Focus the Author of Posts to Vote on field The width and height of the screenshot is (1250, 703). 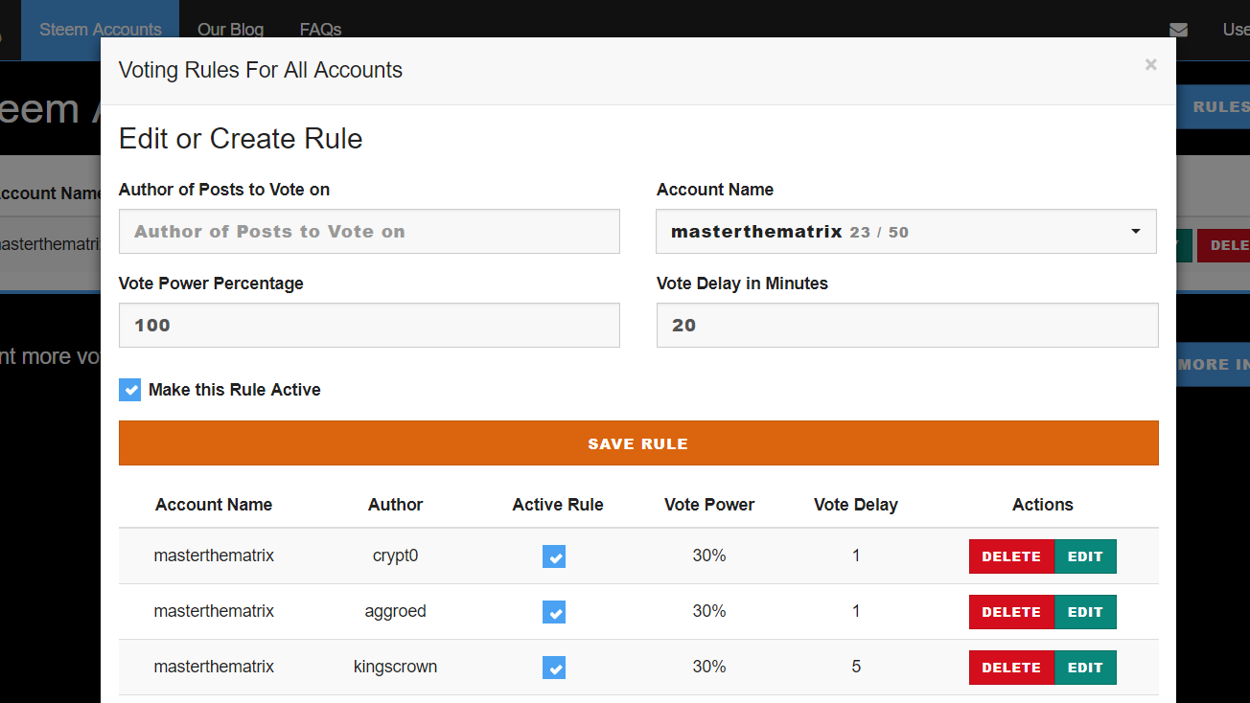click(369, 232)
